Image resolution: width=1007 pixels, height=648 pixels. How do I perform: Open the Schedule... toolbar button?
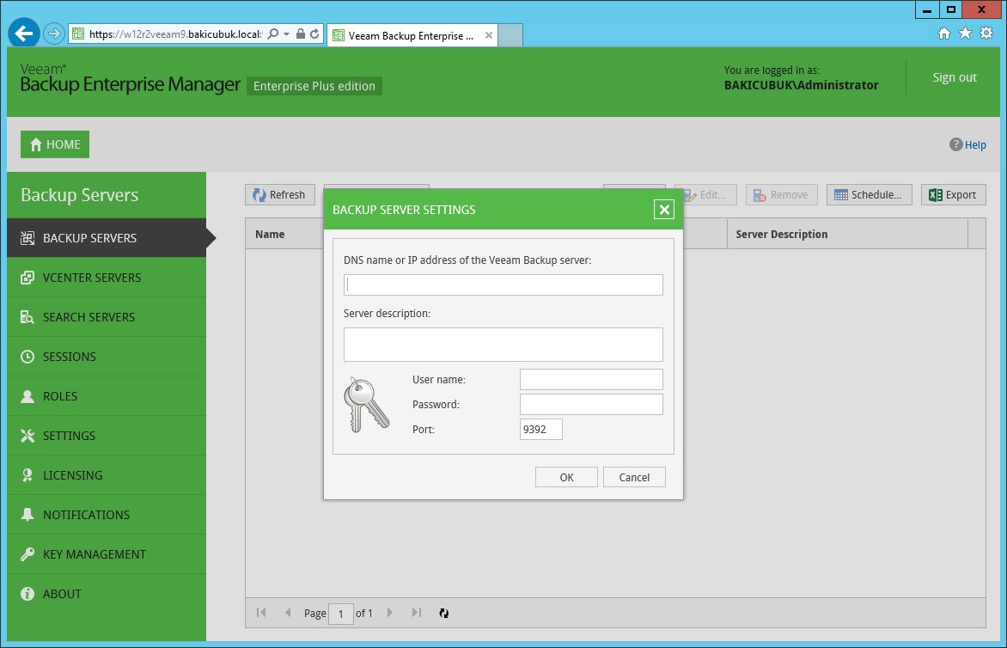coord(869,194)
